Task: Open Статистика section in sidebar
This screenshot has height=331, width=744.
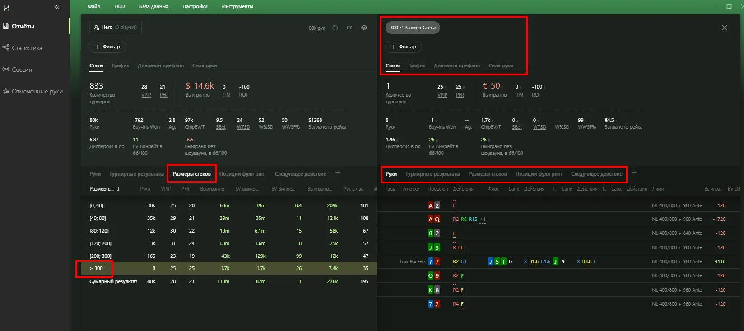Action: point(27,48)
